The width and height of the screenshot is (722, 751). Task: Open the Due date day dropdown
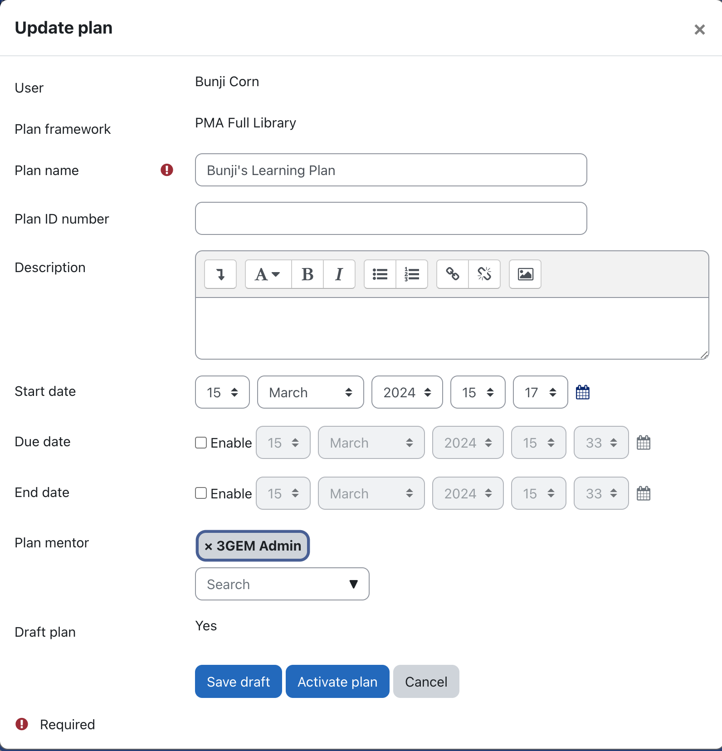(283, 443)
